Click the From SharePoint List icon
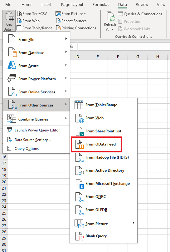170x252 pixels. [x=80, y=131]
